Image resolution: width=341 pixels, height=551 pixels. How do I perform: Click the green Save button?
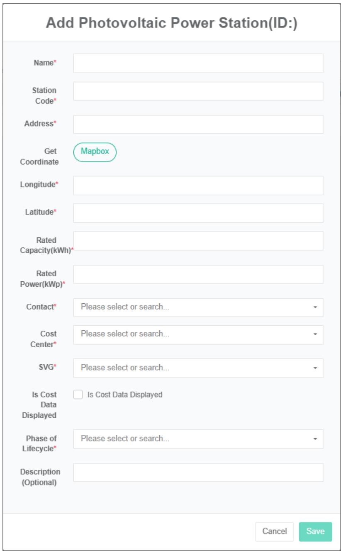coord(315,531)
